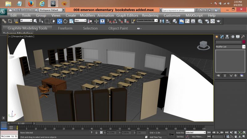
Task: Switch to the Freeform ribbon tab
Action: 65,28
